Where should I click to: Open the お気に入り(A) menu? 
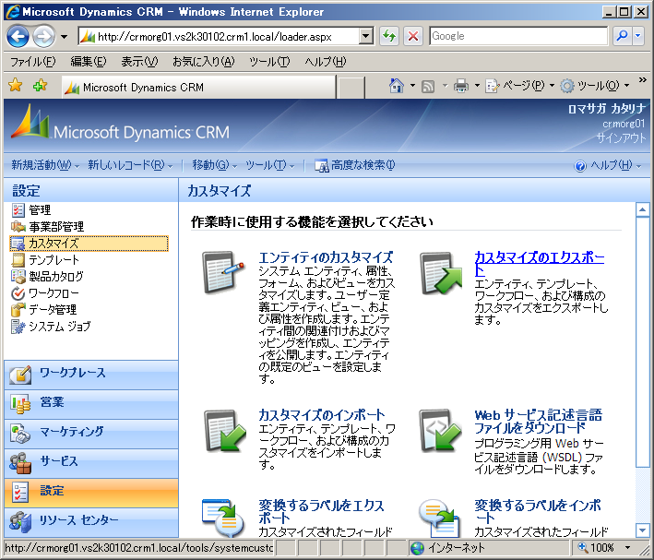204,62
